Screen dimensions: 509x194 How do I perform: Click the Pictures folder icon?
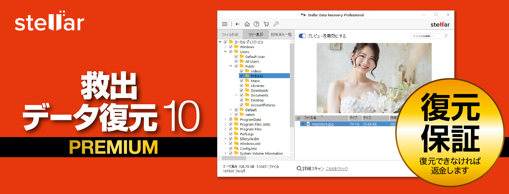[247, 76]
